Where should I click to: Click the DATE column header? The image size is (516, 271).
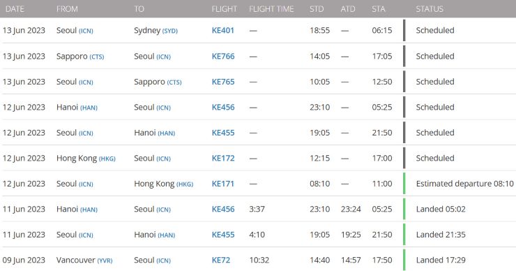[15, 9]
